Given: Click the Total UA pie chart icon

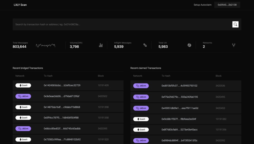Looking at the screenshot, I should (x=189, y=45).
